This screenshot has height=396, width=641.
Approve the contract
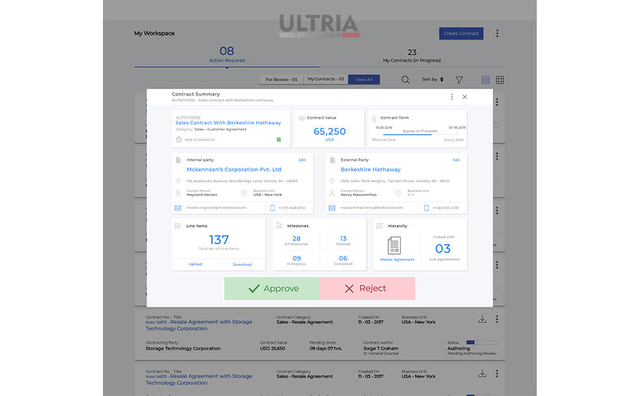(x=272, y=289)
